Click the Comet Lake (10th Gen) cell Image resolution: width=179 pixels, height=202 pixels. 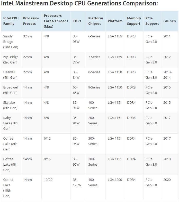click(x=11, y=188)
